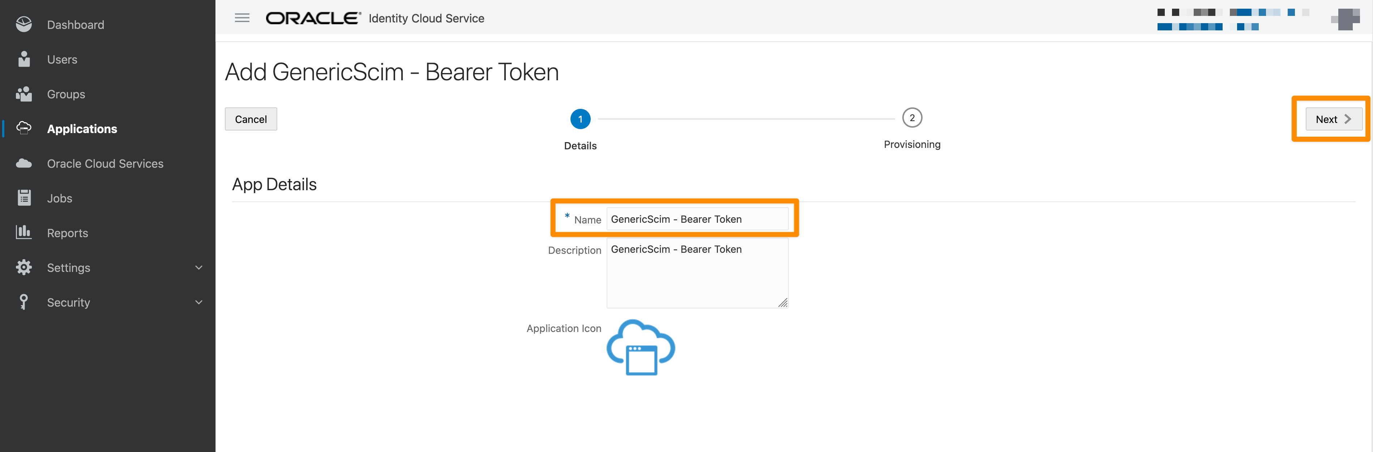Toggle the hamburger navigation menu
Viewport: 1373px width, 452px height.
[x=242, y=18]
